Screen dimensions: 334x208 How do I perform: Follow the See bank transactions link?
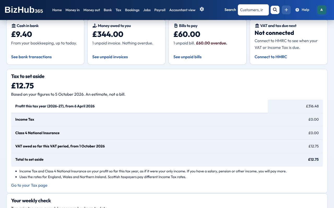point(31,57)
